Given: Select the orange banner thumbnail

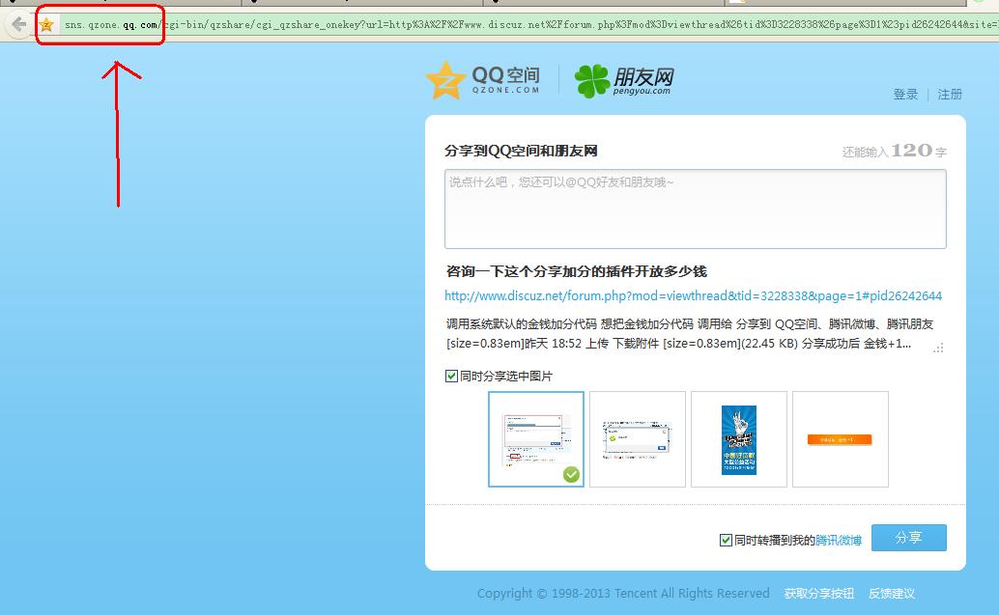Looking at the screenshot, I should (840, 439).
